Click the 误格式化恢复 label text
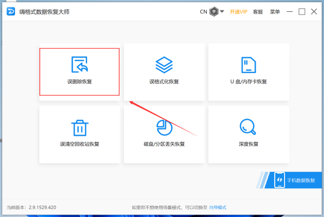The image size is (324, 217). [x=164, y=81]
